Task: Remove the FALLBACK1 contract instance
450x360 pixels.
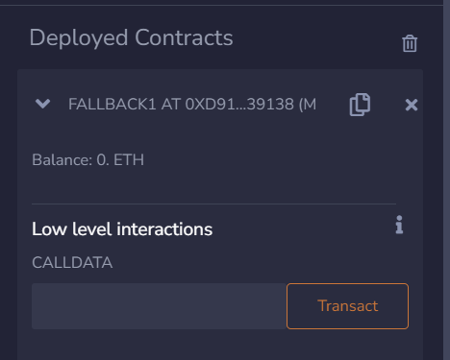Action: coord(412,105)
